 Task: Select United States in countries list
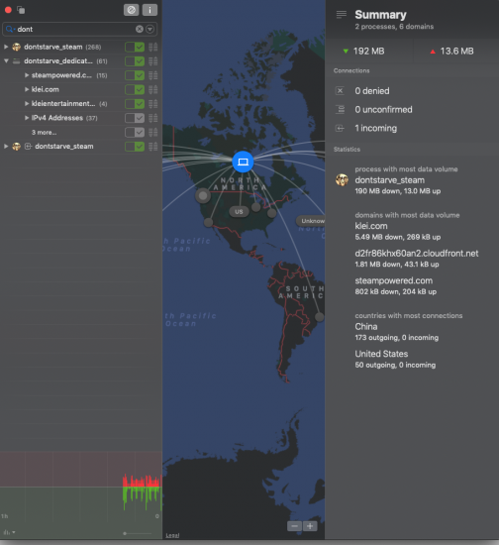381,354
